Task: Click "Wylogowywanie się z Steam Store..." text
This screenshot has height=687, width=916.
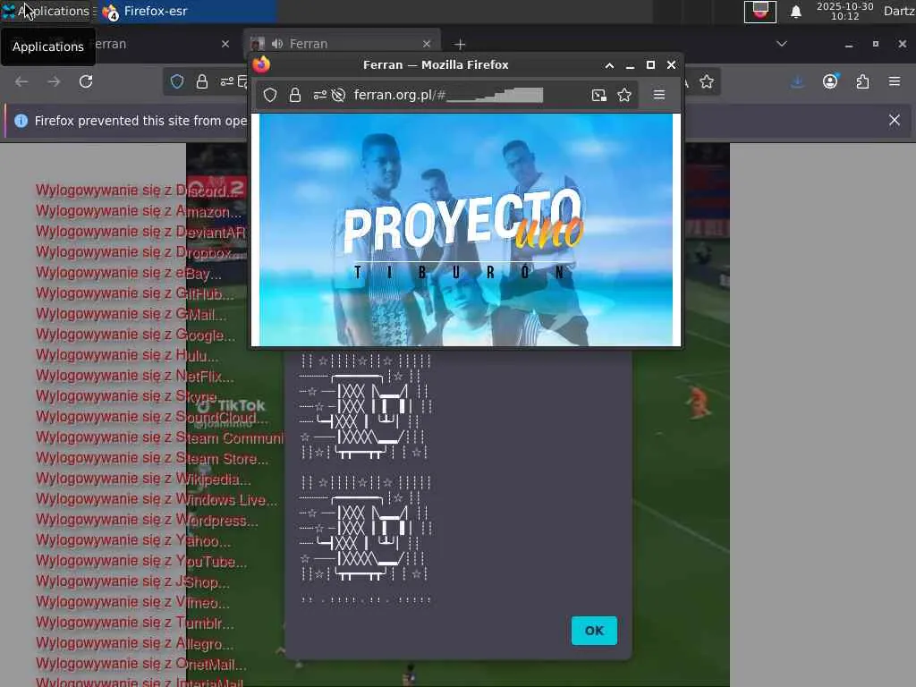Action: click(152, 458)
